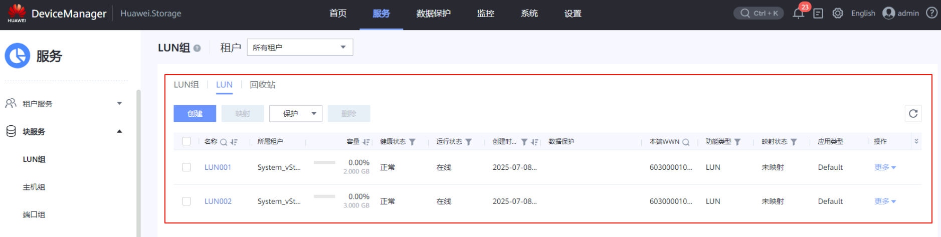Click the left sidebar scrollbar

(x=138, y=160)
